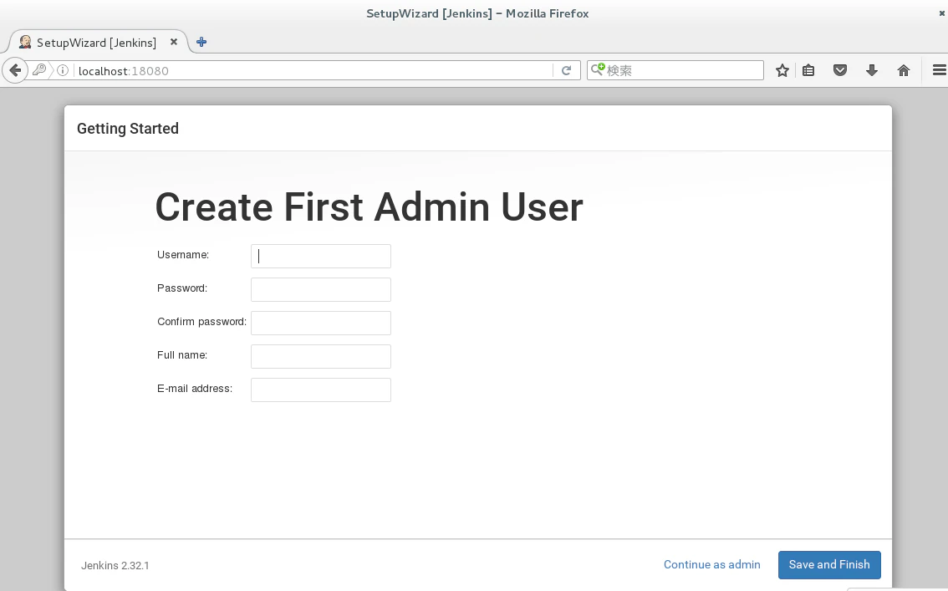This screenshot has width=948, height=591.
Task: Open a new browser tab
Action: click(201, 42)
